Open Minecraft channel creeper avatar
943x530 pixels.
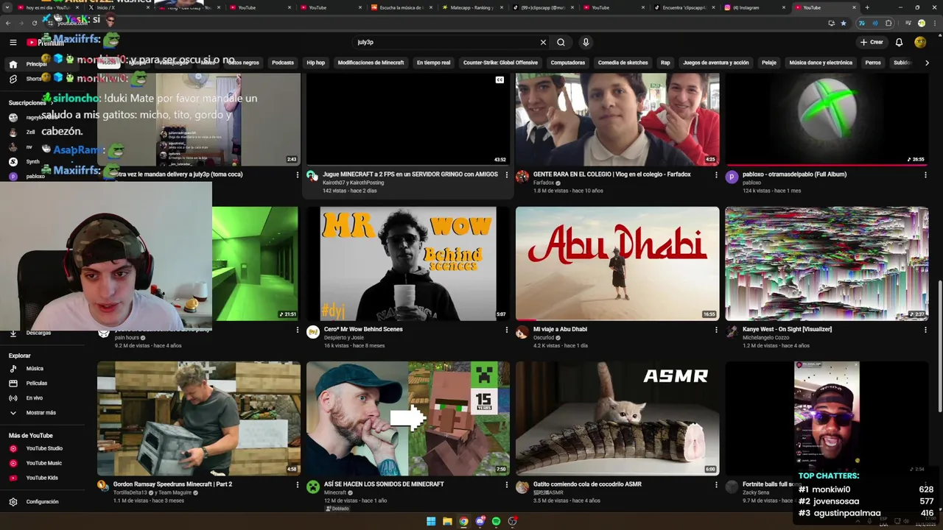point(313,487)
